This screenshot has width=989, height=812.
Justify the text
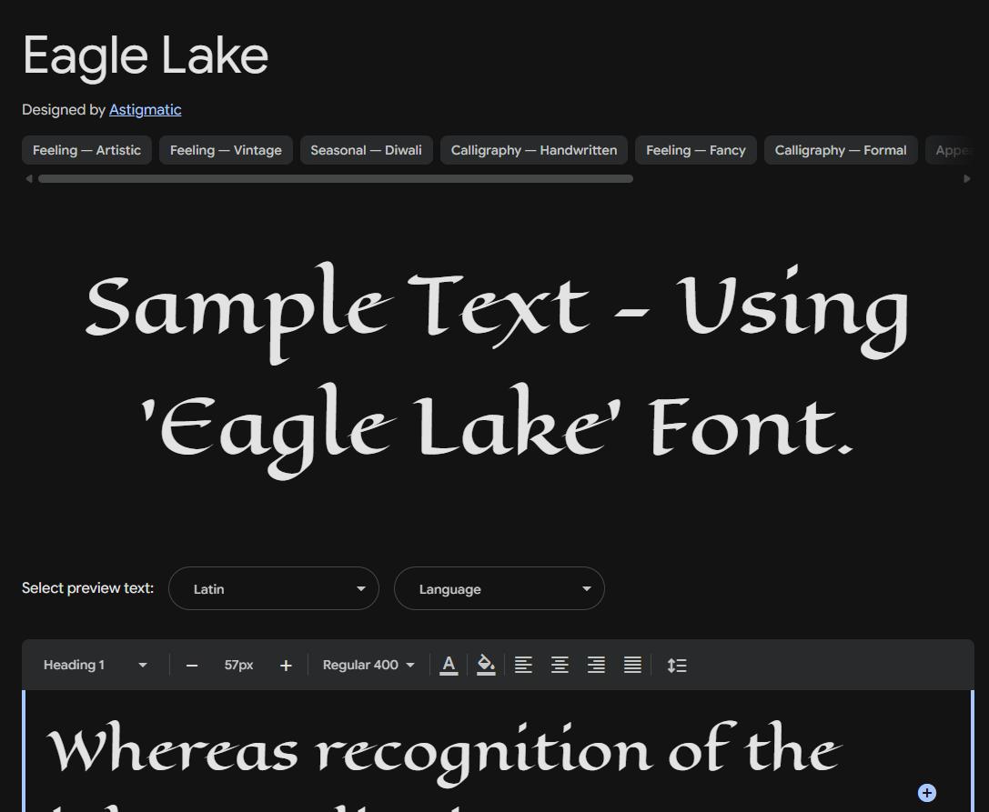click(632, 665)
